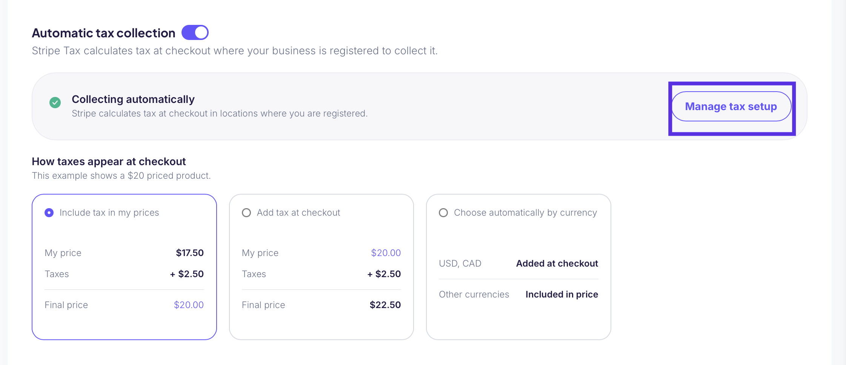Turn off Automatic tax collection toggle
Screen dimensions: 846x365
[x=195, y=32]
